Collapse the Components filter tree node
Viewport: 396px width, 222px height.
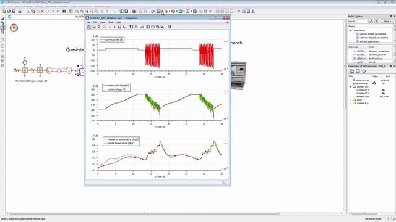[x=351, y=30]
